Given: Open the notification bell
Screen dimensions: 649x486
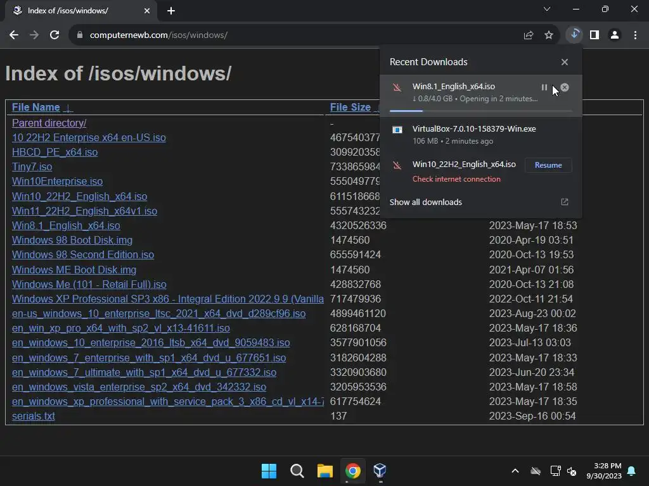Looking at the screenshot, I should (x=632, y=471).
